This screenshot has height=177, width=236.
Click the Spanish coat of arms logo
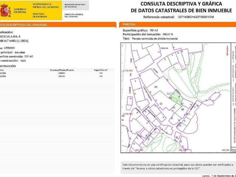tap(6, 10)
